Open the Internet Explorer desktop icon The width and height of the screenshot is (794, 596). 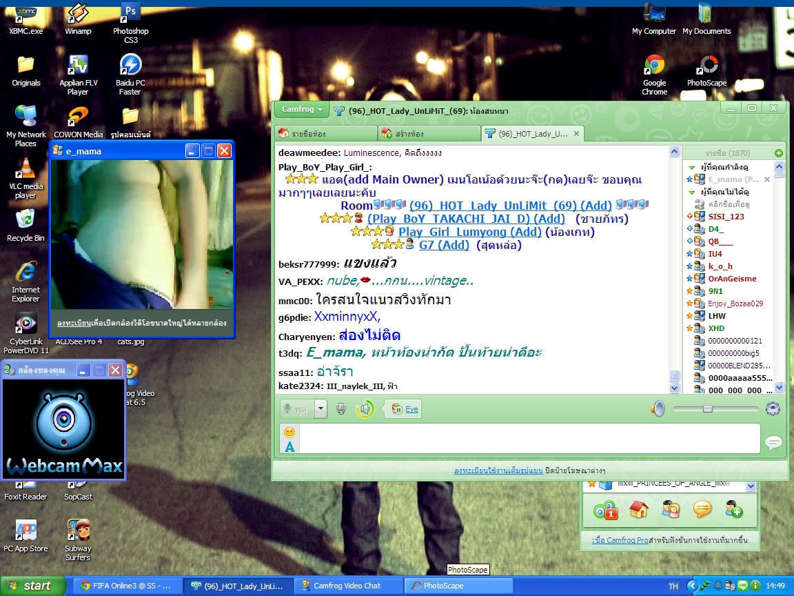[26, 281]
